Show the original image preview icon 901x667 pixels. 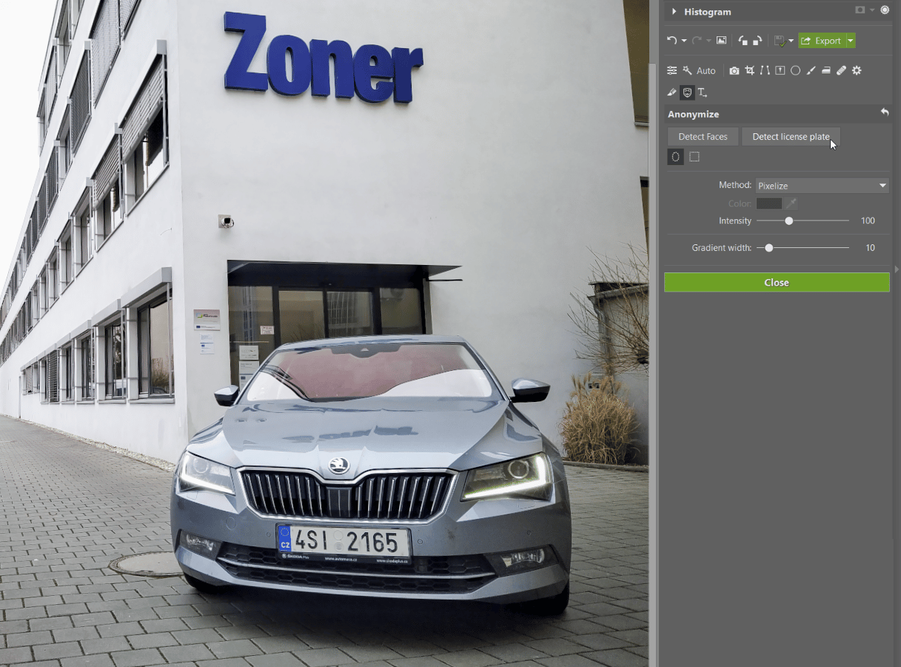click(722, 41)
